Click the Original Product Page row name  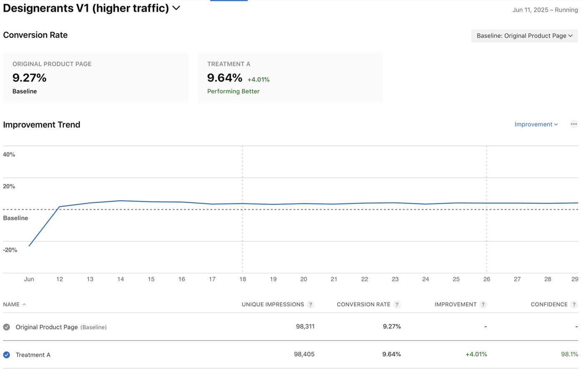pos(47,327)
